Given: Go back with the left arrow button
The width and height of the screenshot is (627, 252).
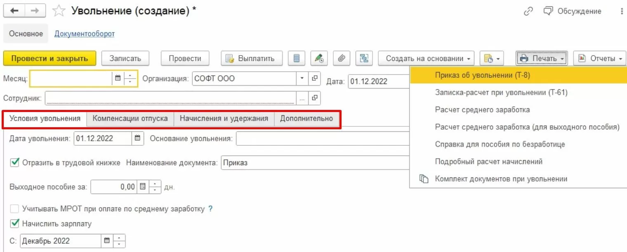Looking at the screenshot, I should point(14,12).
